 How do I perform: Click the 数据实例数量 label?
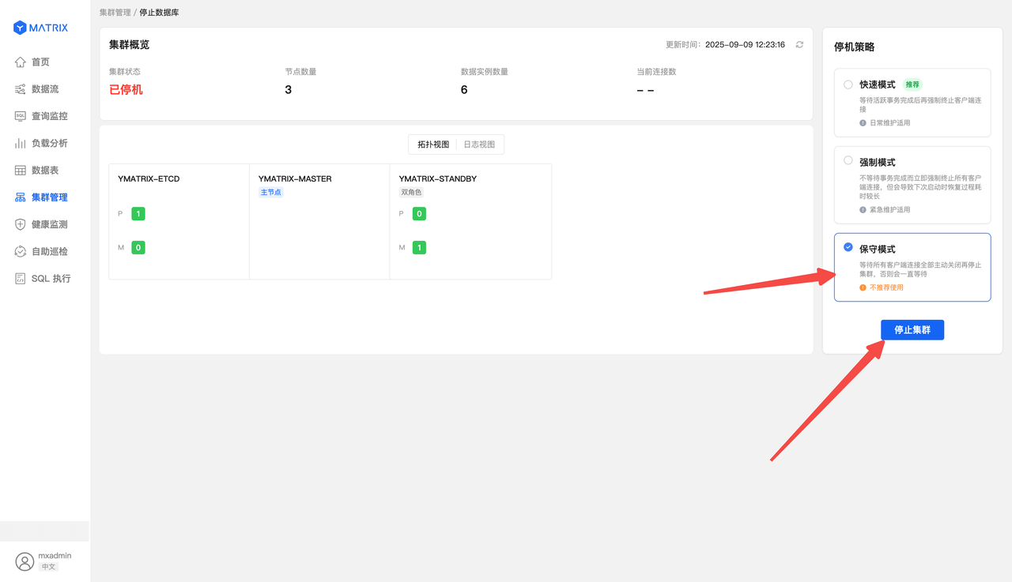(x=485, y=72)
